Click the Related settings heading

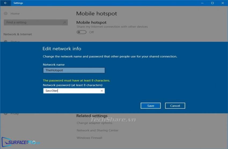click(92, 116)
